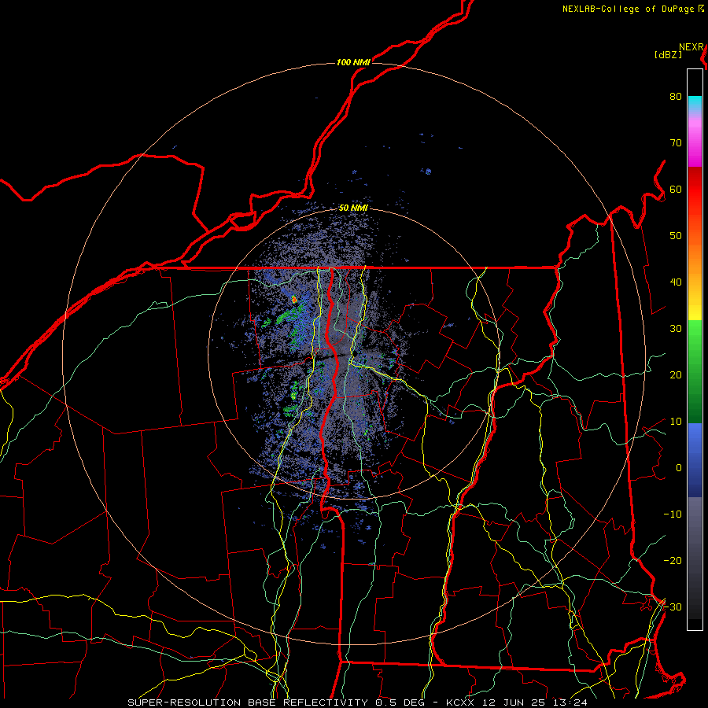This screenshot has width=708, height=708.
Task: Click the 100 NMI range ring label
Action: [353, 62]
